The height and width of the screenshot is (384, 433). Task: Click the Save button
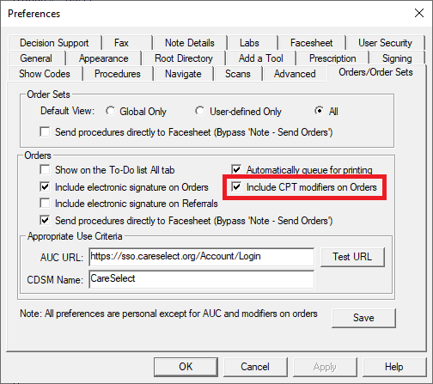point(363,318)
